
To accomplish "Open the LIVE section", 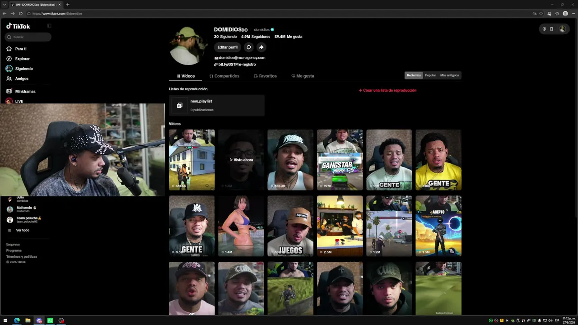I will (x=14, y=101).
